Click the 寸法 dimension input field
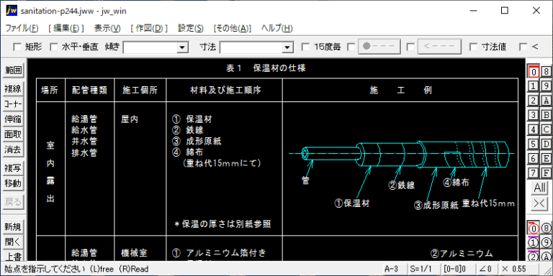This screenshot has width=553, height=276. (x=251, y=47)
